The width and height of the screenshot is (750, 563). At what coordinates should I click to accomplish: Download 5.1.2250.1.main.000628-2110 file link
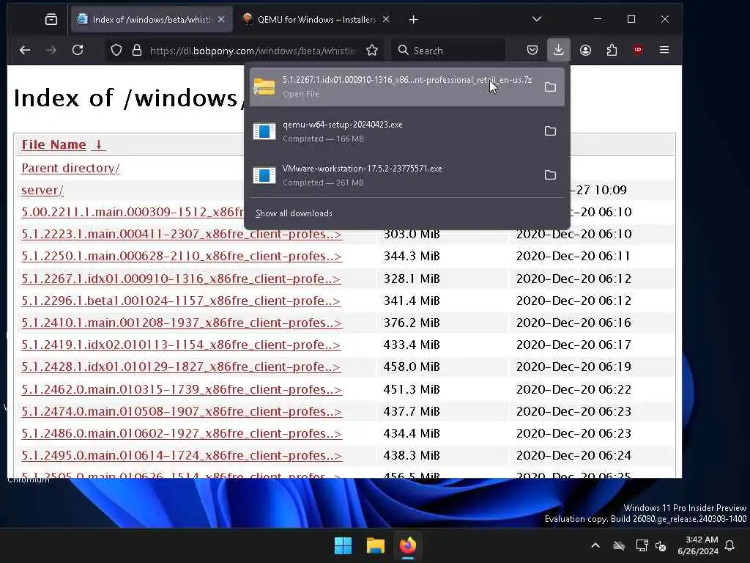click(x=182, y=256)
